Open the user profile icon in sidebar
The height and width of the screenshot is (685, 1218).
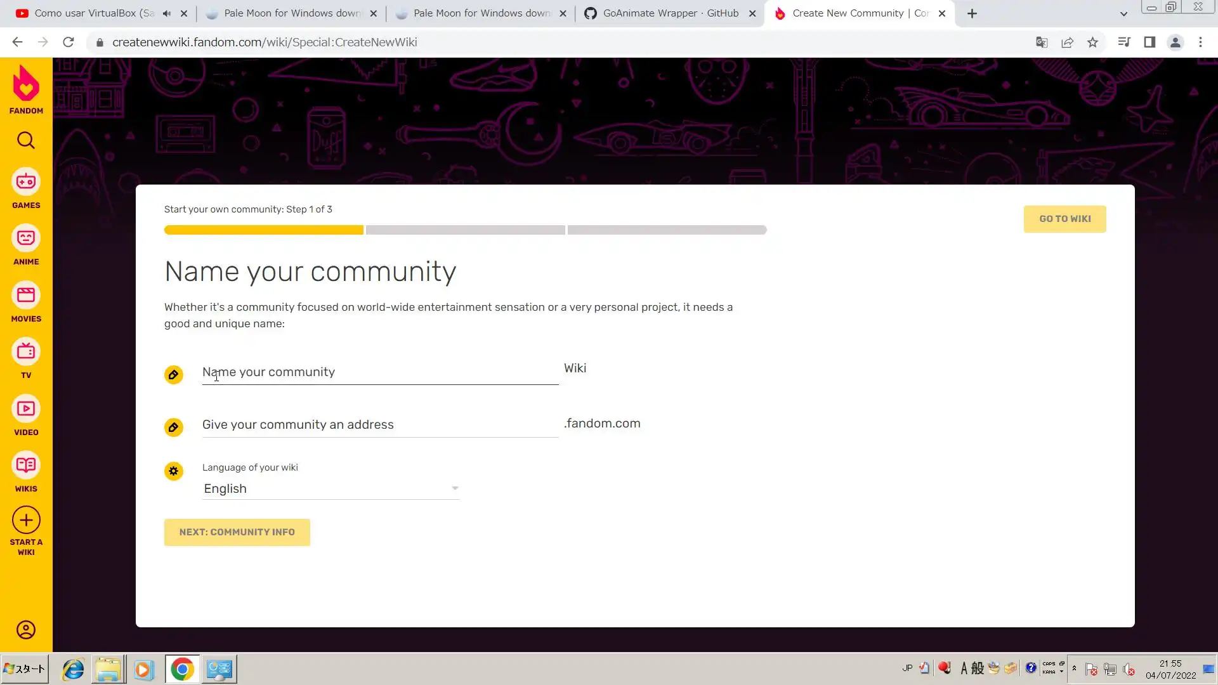(26, 630)
